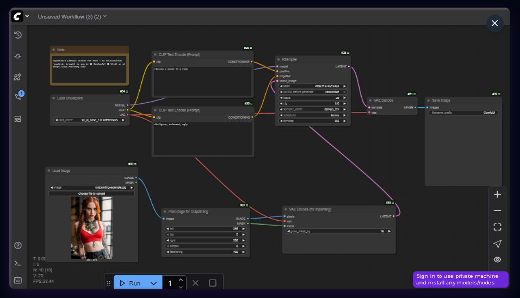Collapse the Load Checkpoint node via its dot
The width and height of the screenshot is (520, 298).
click(54, 98)
